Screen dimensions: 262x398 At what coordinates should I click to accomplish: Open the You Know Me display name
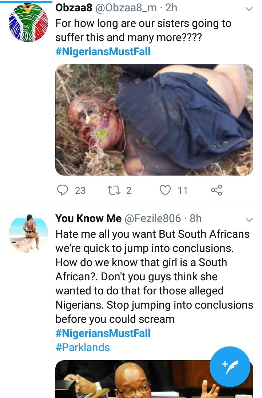[x=88, y=218]
